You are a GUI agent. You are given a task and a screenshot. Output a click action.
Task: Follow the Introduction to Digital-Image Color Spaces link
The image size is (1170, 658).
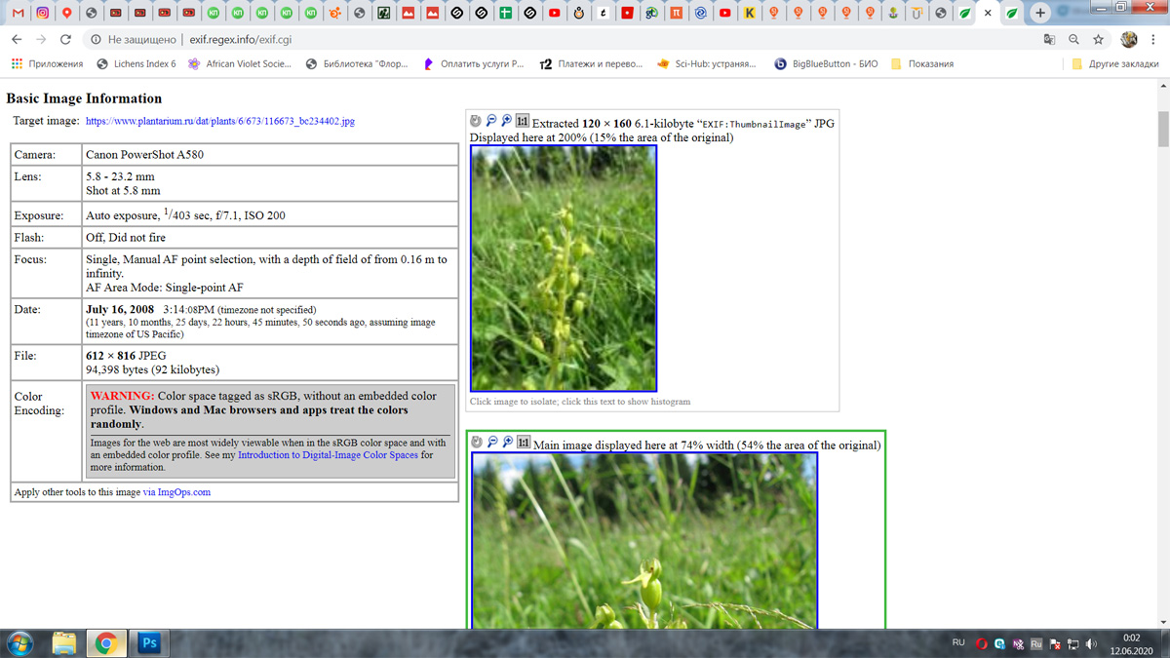(x=328, y=455)
